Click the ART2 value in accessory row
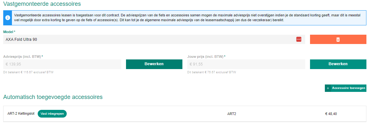 (232, 114)
